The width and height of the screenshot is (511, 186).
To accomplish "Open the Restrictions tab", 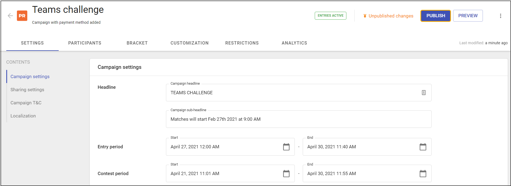I will pyautogui.click(x=242, y=43).
